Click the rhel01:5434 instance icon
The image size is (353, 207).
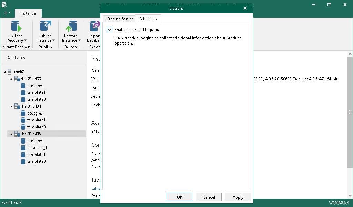[17, 106]
